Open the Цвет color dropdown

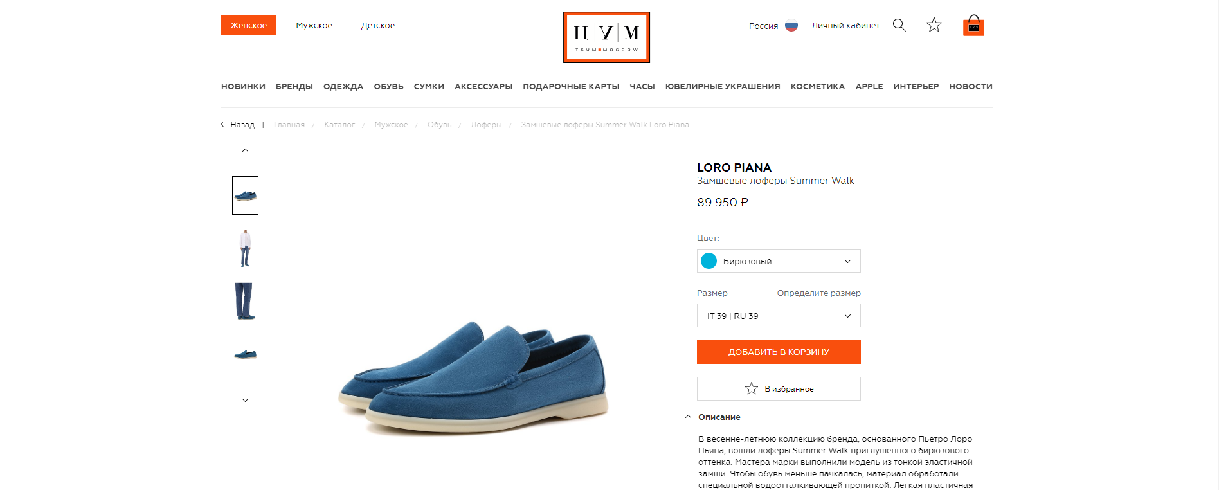click(779, 261)
